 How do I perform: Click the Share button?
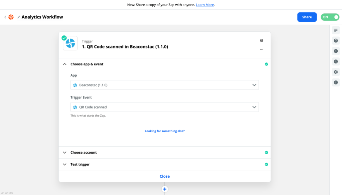(x=307, y=17)
